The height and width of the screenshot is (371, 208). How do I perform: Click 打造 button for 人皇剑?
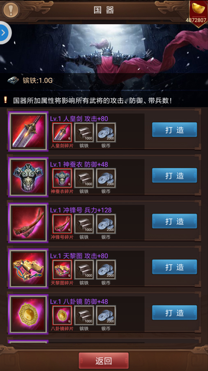tap(174, 130)
